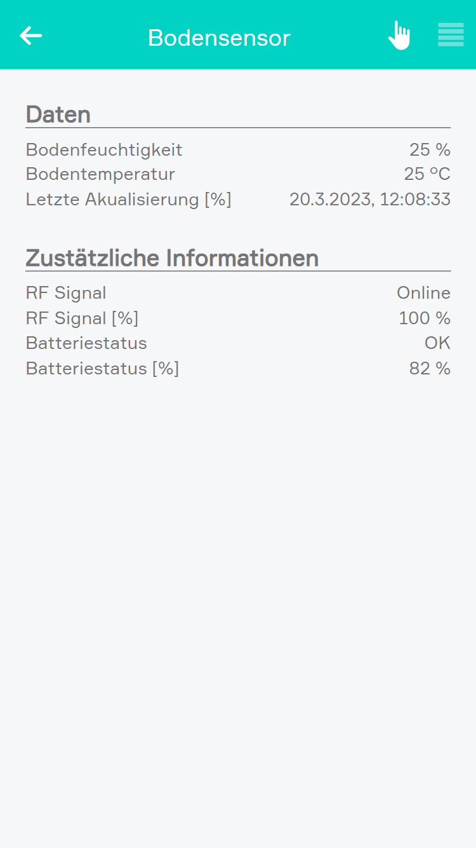Click the Letzte Akualisierung [%] label
476x848 pixels.
pos(129,200)
